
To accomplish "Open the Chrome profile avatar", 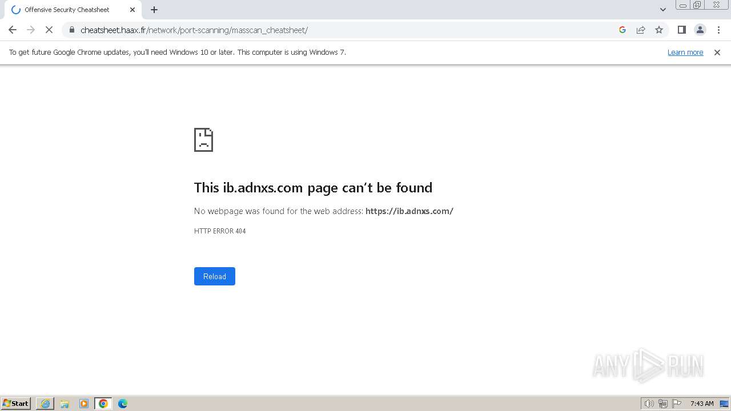I will coord(700,30).
